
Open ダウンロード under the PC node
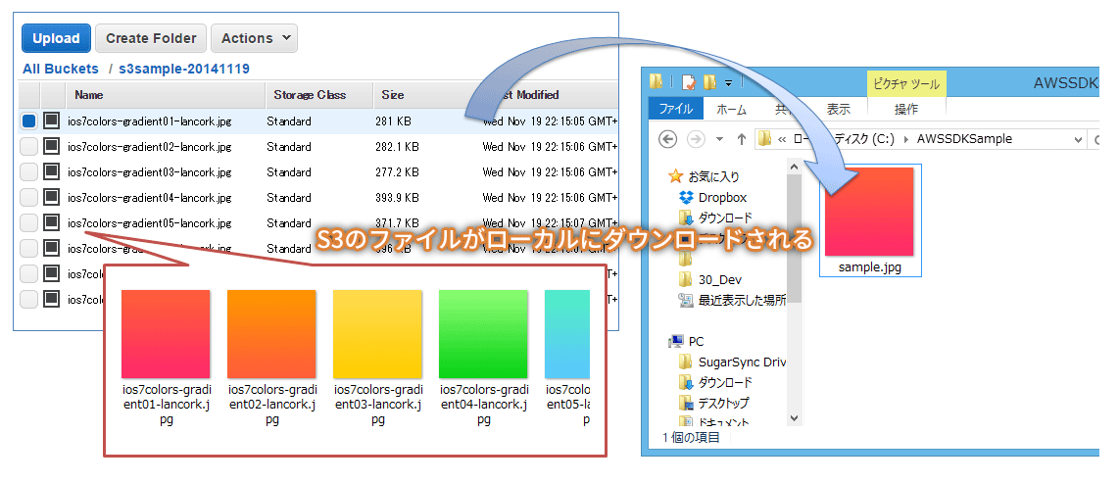[x=725, y=382]
